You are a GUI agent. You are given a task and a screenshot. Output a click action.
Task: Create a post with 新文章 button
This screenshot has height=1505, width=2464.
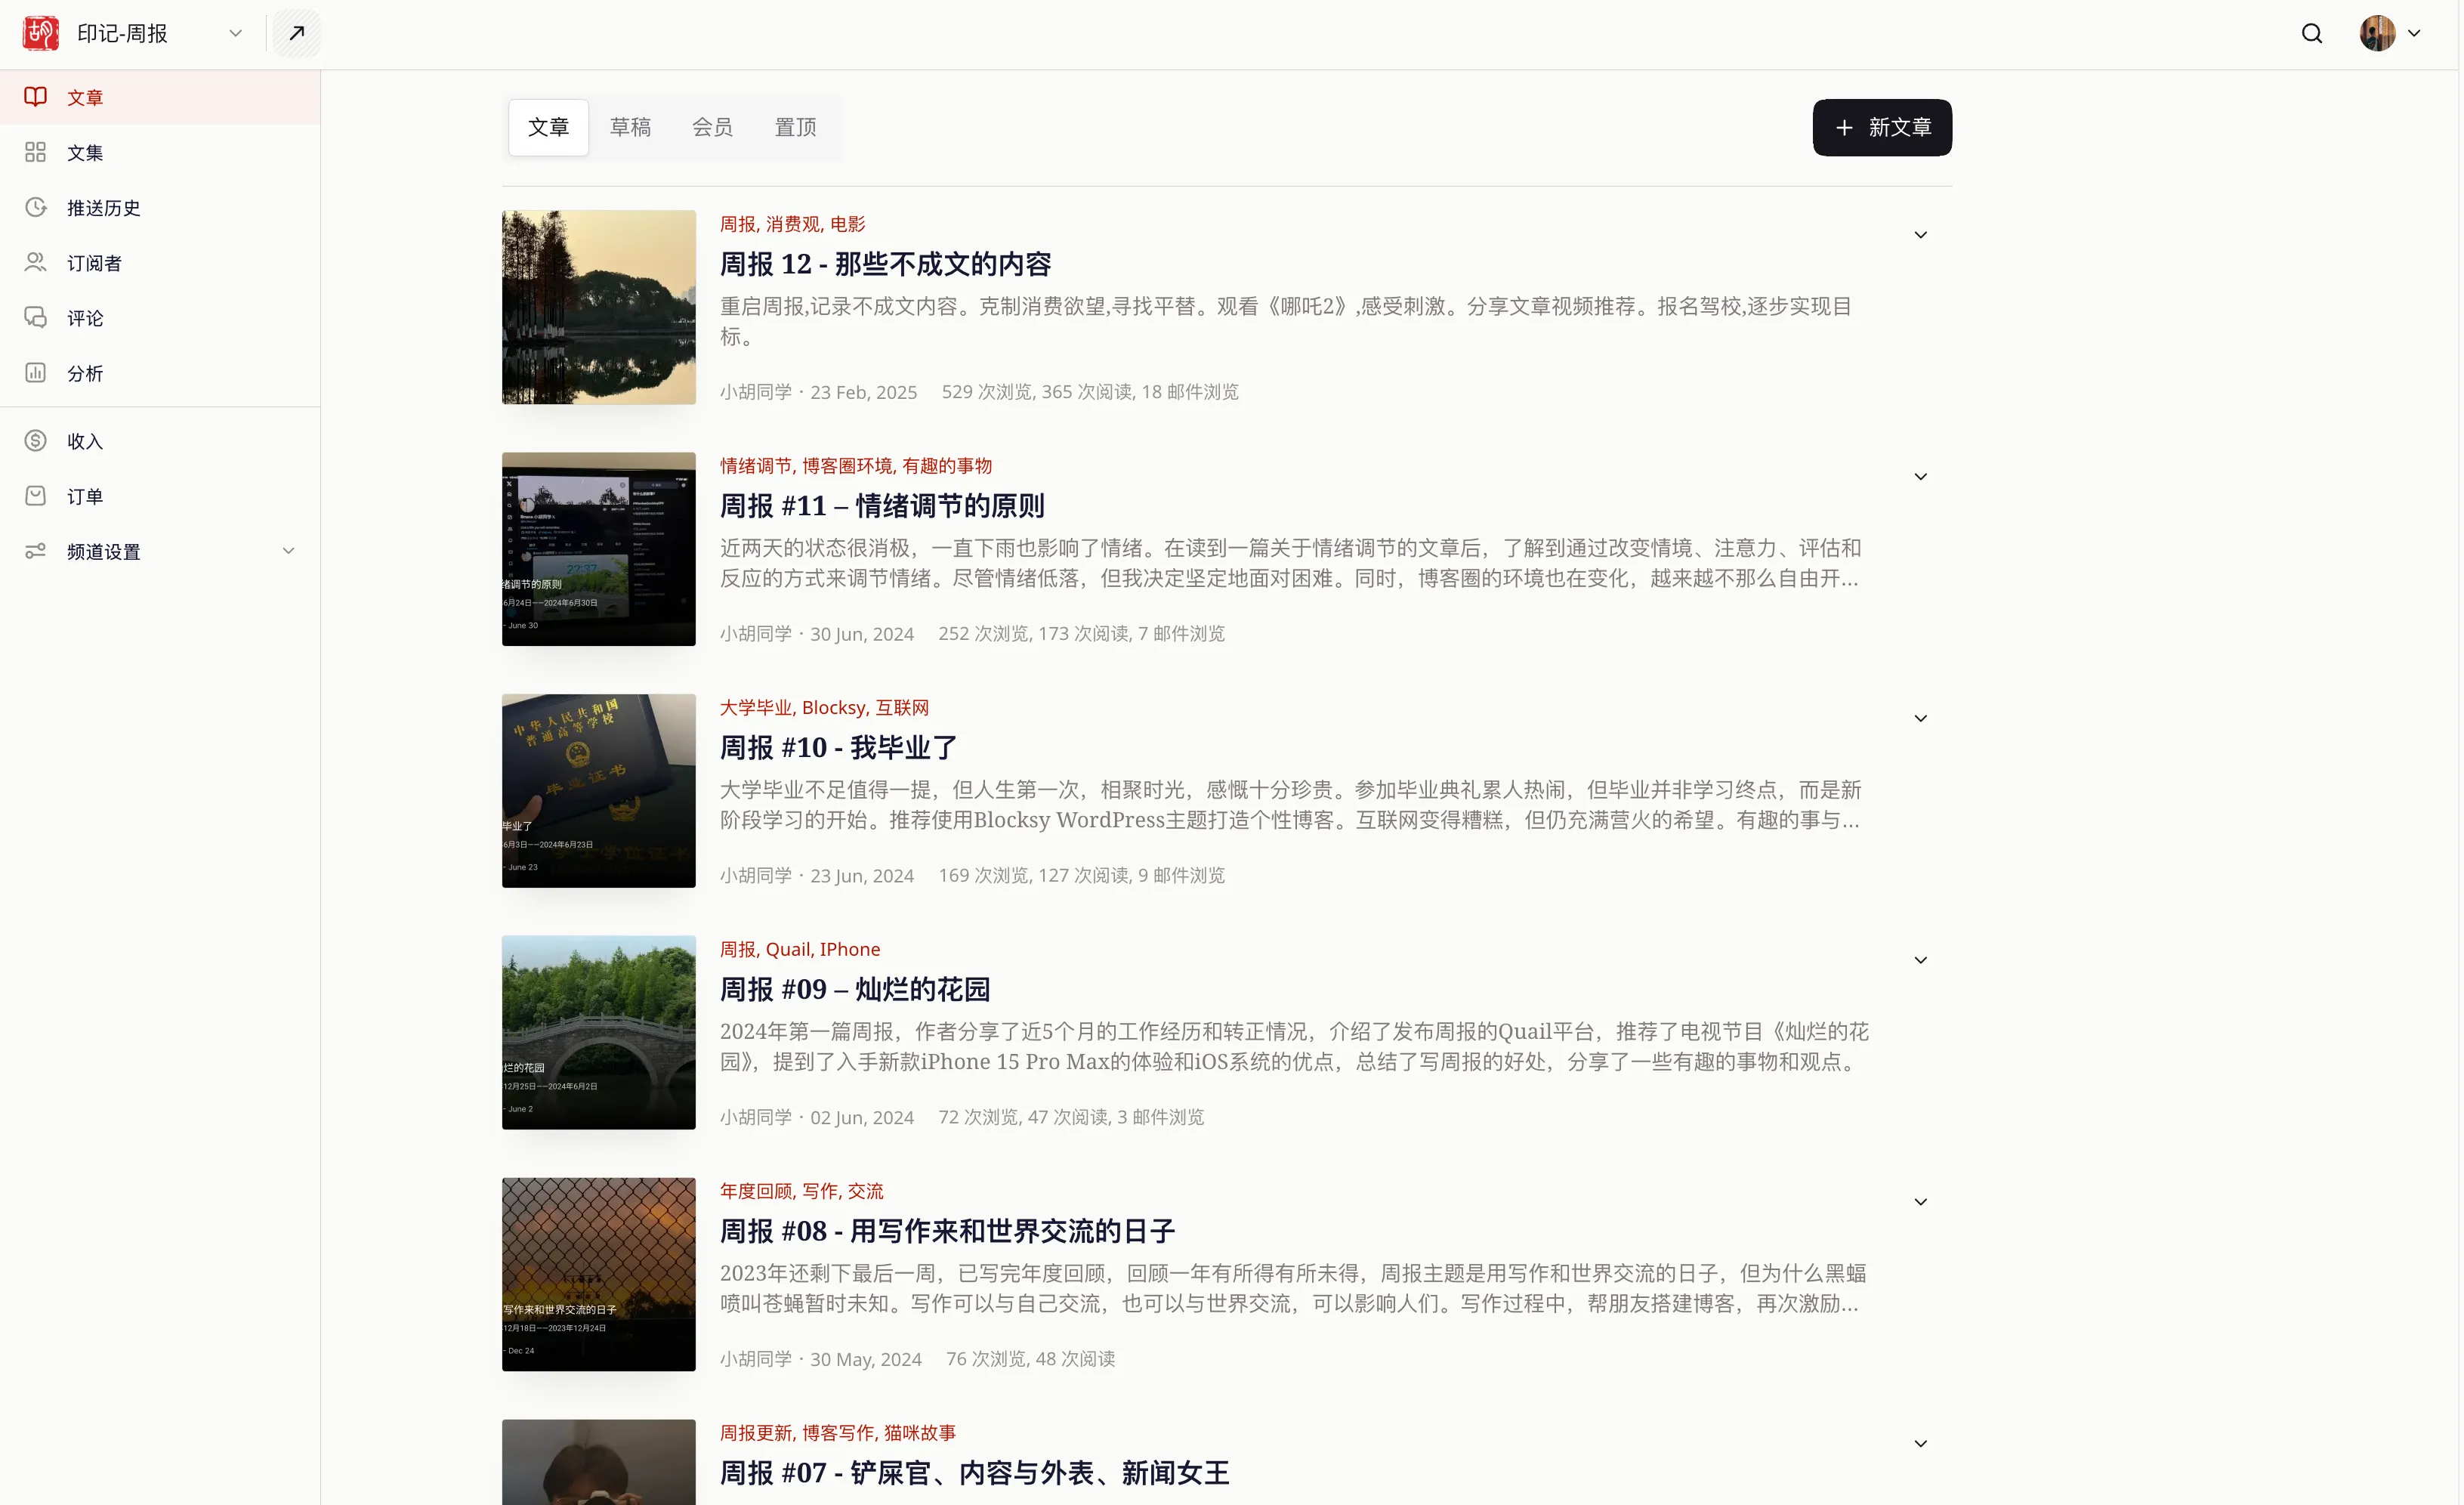coord(1881,127)
